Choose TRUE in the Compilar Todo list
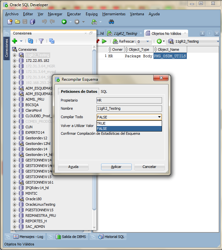The image size is (222, 250). (x=129, y=123)
